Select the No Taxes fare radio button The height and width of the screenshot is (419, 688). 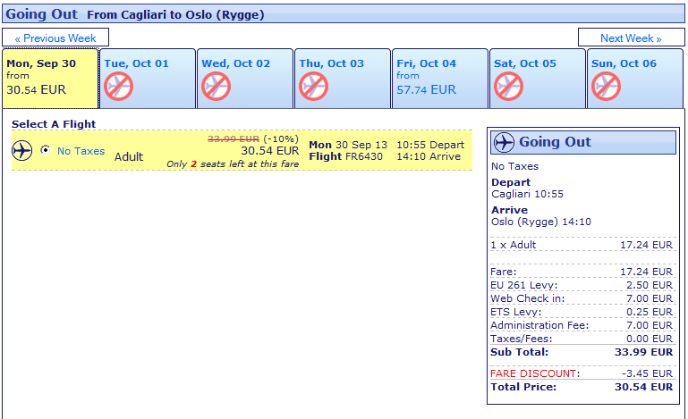[x=46, y=150]
